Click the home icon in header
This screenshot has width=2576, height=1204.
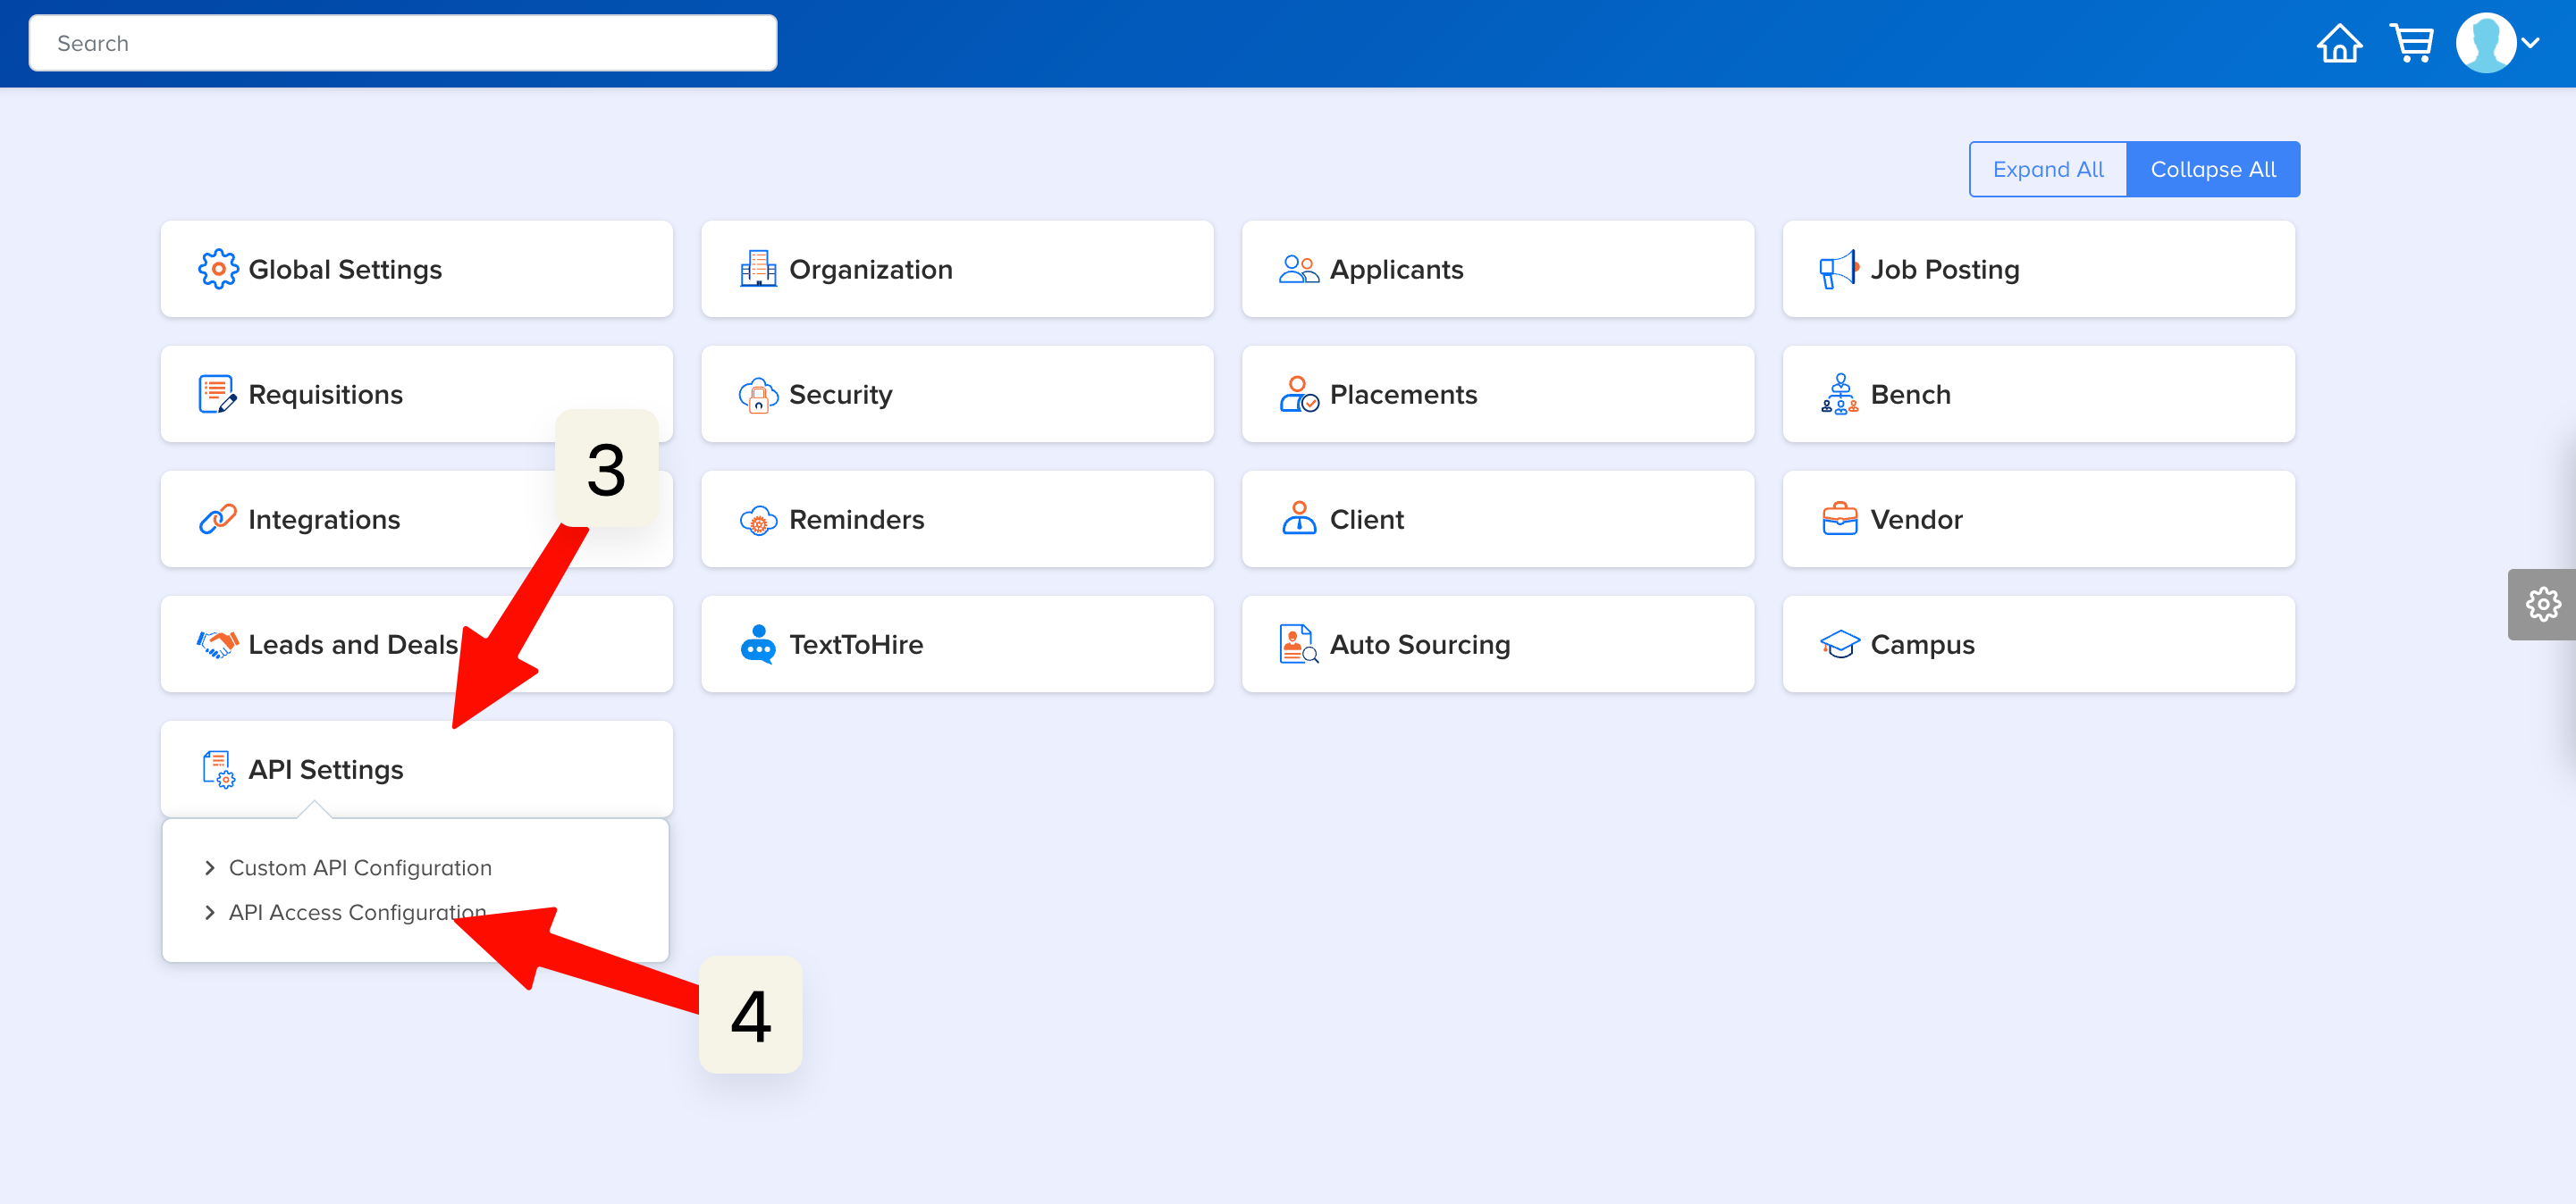point(2339,44)
